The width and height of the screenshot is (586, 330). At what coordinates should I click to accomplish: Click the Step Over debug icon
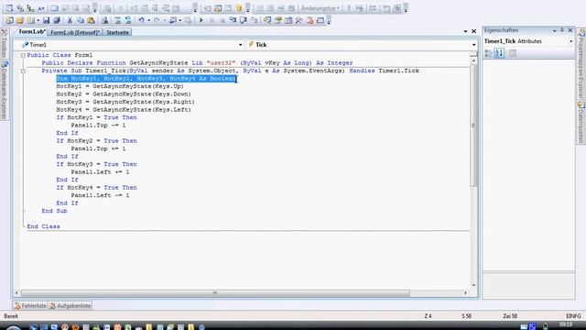(244, 20)
